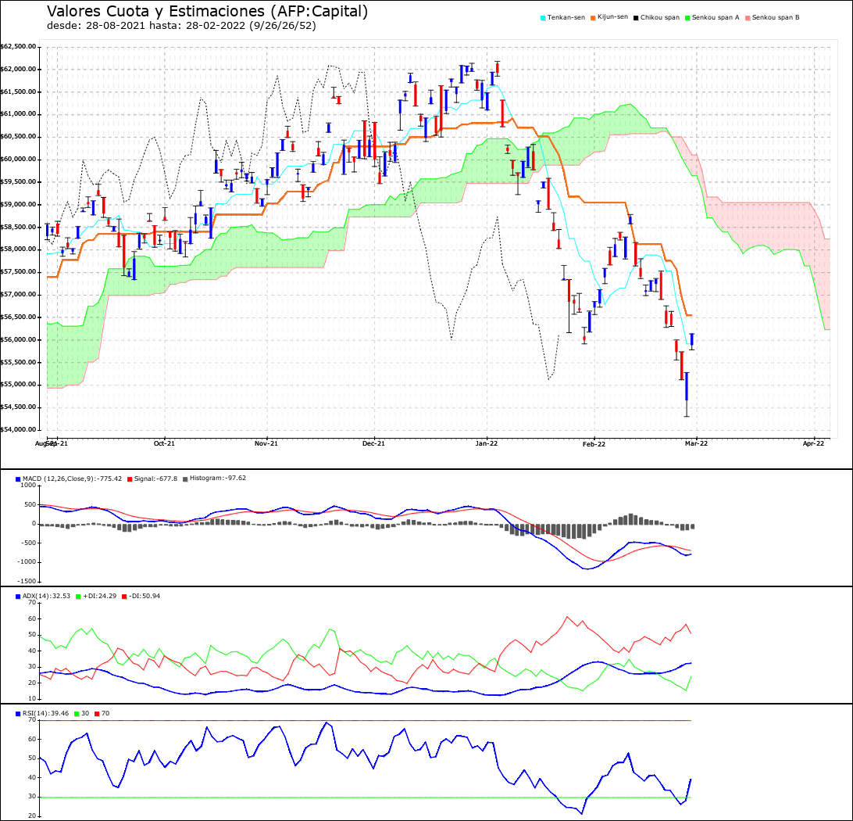Click the blue ADX legend swatch
The width and height of the screenshot is (853, 821).
coord(18,597)
